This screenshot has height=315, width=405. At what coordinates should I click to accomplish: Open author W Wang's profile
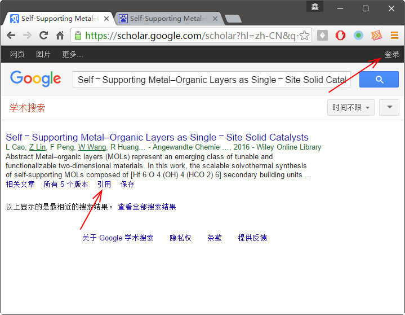(92, 147)
